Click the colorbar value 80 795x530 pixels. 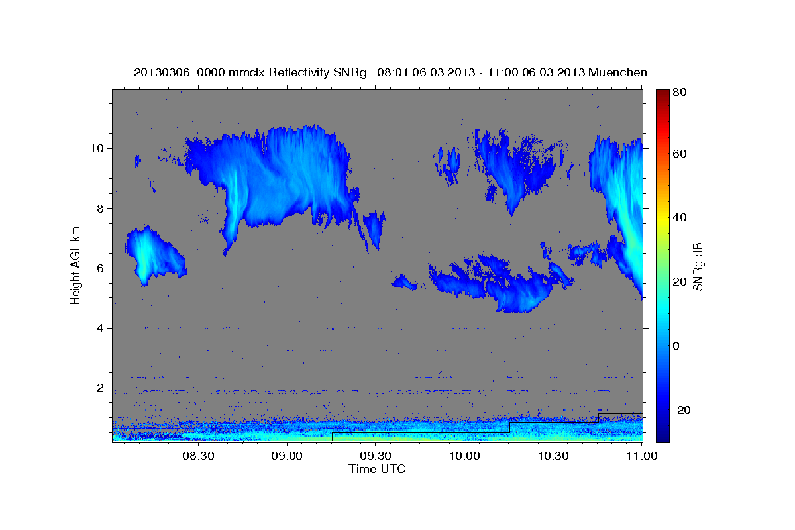(x=681, y=93)
